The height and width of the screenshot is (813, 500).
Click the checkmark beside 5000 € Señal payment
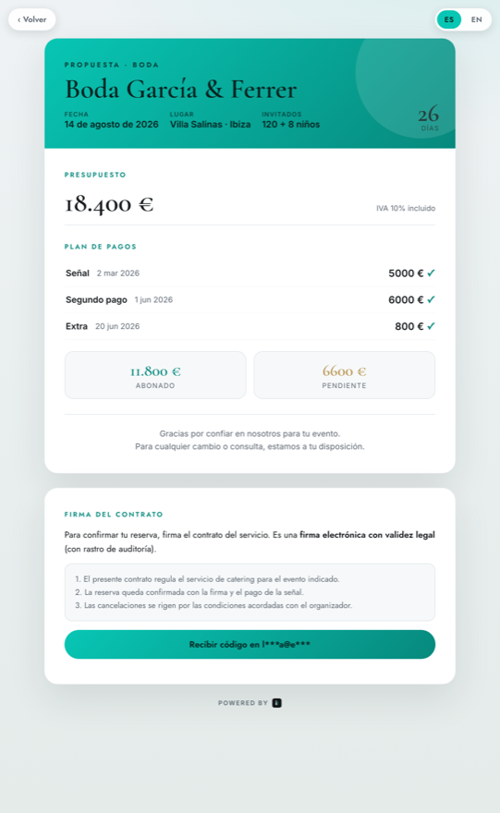431,273
